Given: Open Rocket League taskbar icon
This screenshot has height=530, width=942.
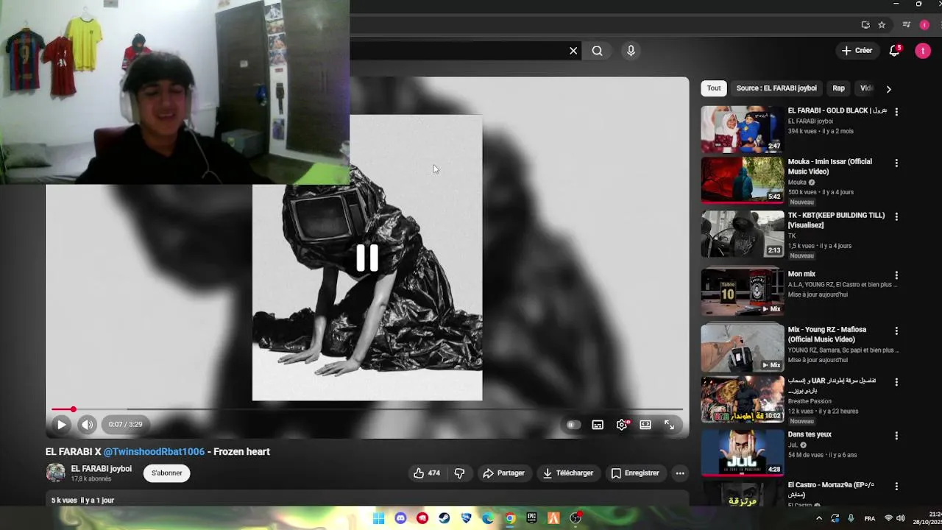Looking at the screenshot, I should coord(466,518).
